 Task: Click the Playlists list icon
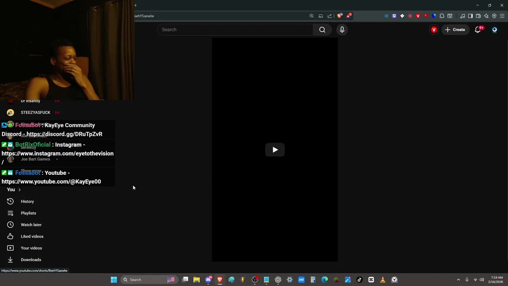[x=10, y=213]
